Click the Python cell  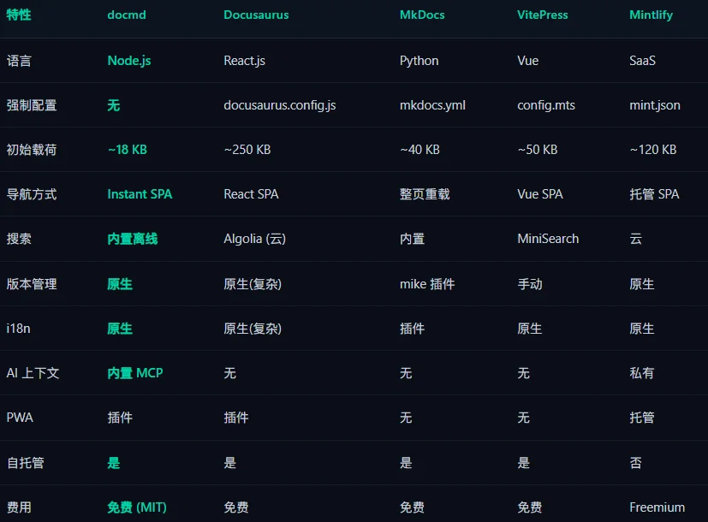419,61
